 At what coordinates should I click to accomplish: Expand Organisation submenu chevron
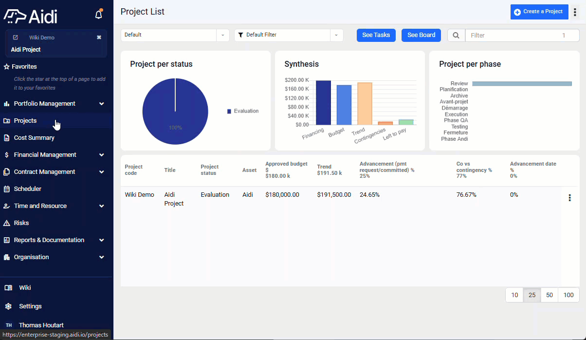[102, 257]
